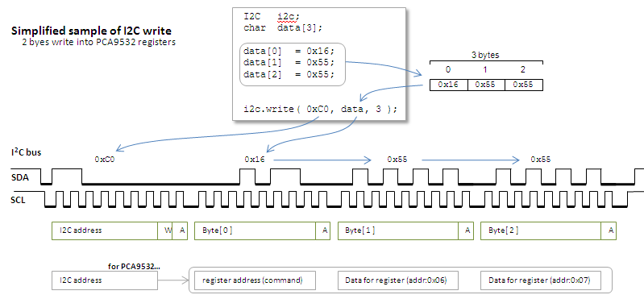Image resolution: width=644 pixels, height=299 pixels.
Task: Click the A acknowledge box after Byte[ 2 ]
Action: [x=609, y=230]
